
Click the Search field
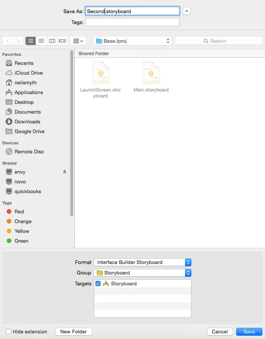tap(218, 41)
